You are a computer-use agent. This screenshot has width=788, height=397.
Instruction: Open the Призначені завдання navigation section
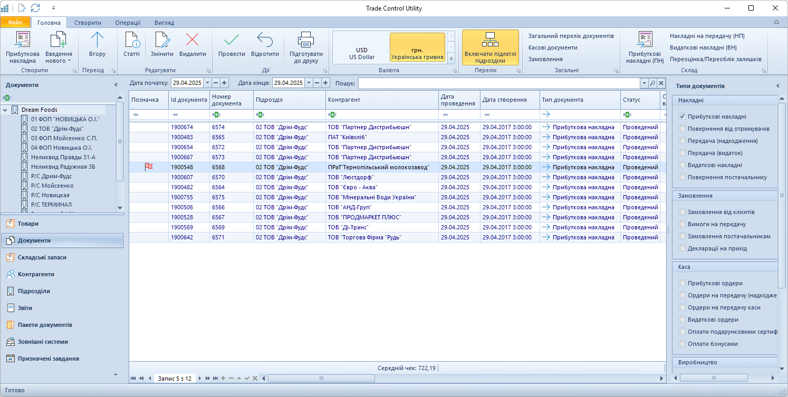62,359
